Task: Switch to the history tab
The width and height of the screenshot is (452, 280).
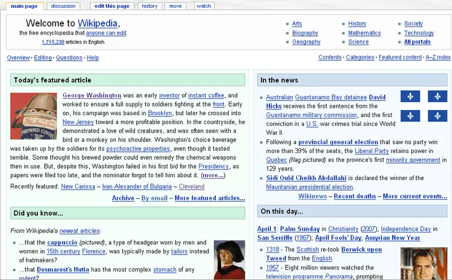Action: pos(150,6)
